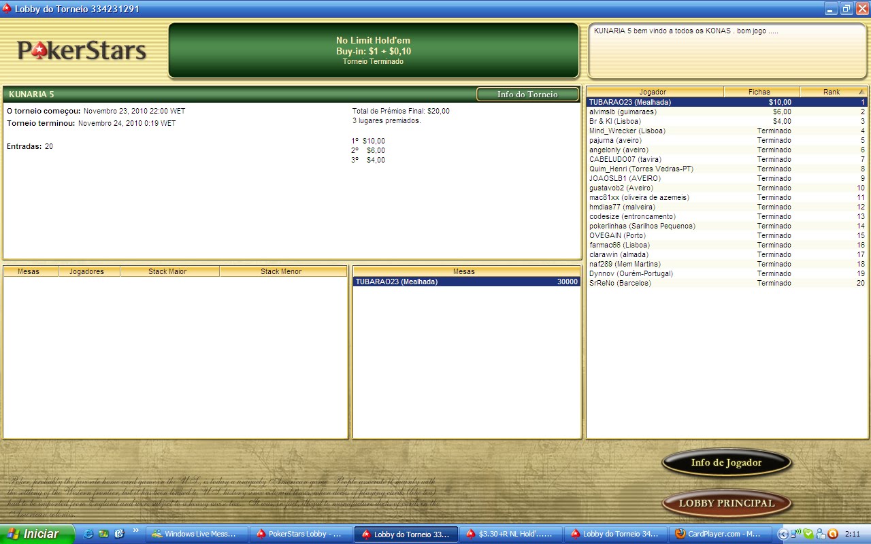Click the Stack Menor column header
This screenshot has width=871, height=544.
tap(283, 271)
